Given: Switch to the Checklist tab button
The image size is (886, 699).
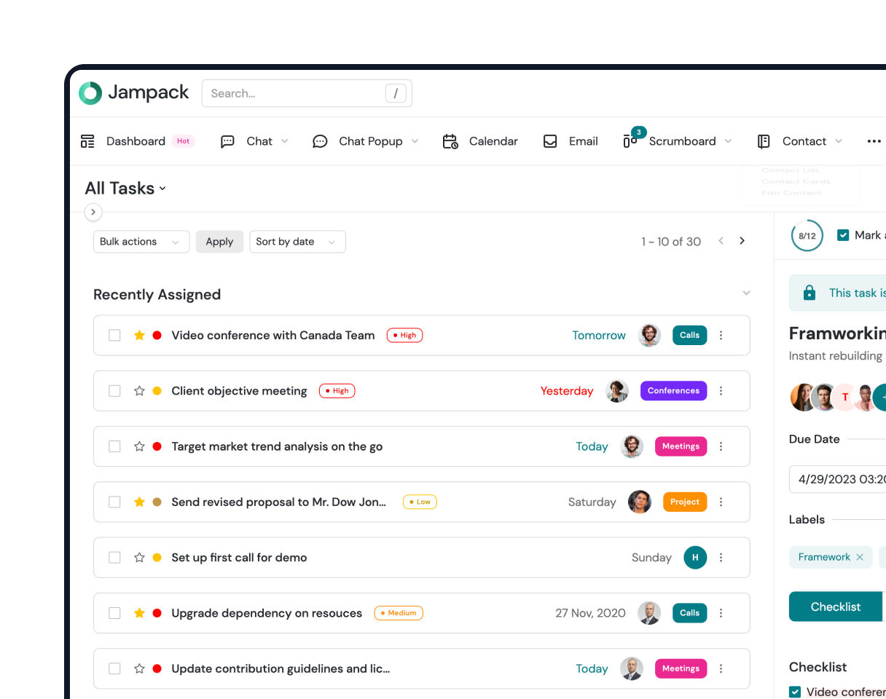Looking at the screenshot, I should coord(835,607).
